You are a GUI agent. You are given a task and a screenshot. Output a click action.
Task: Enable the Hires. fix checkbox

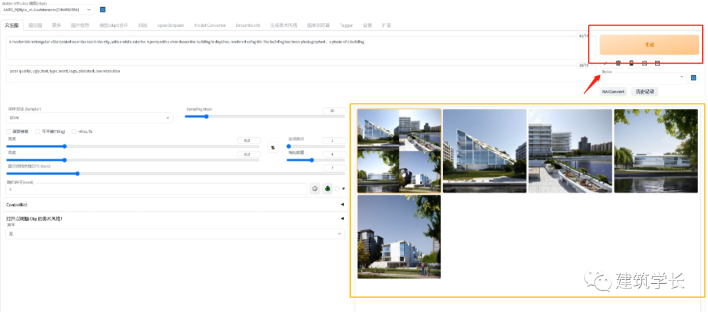point(74,131)
